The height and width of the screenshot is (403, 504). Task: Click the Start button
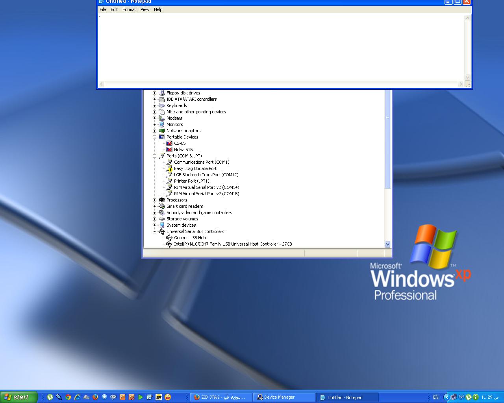(x=19, y=397)
